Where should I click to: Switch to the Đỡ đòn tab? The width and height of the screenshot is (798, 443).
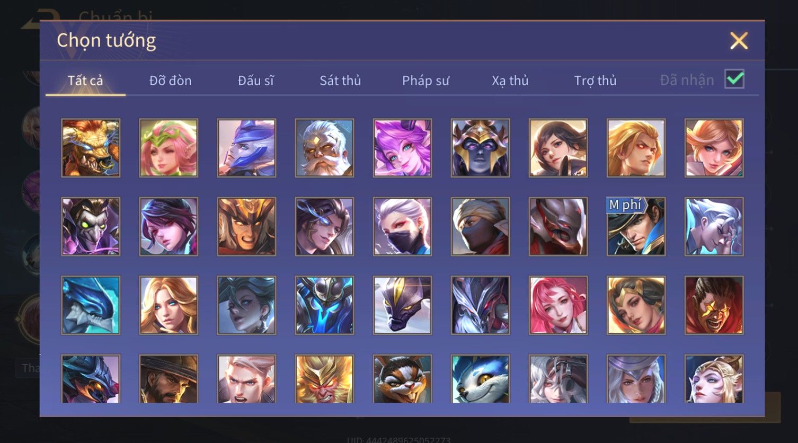tap(170, 81)
